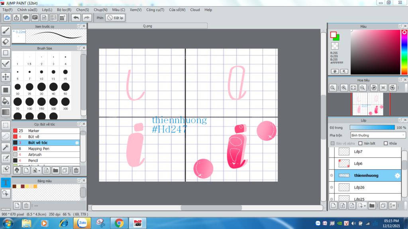Select the rectangular Selection tool
Screen dimensions: 408x229
[x=6, y=125]
